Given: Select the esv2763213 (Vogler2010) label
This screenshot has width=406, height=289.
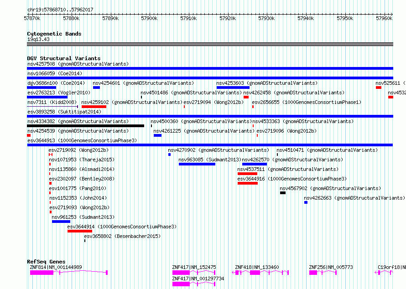Looking at the screenshot, I should click(x=59, y=93).
